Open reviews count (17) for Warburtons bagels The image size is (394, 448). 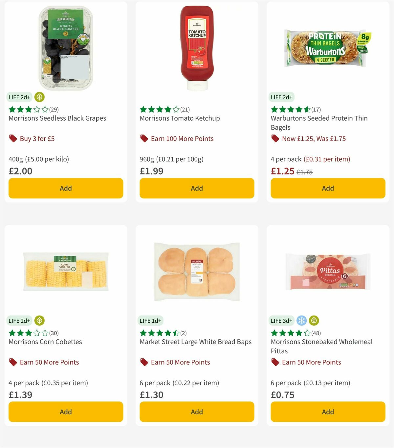[316, 109]
